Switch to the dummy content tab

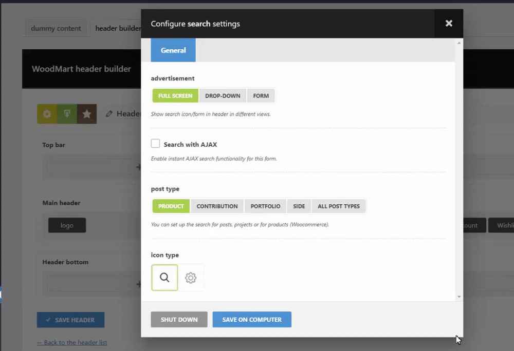pyautogui.click(x=56, y=28)
